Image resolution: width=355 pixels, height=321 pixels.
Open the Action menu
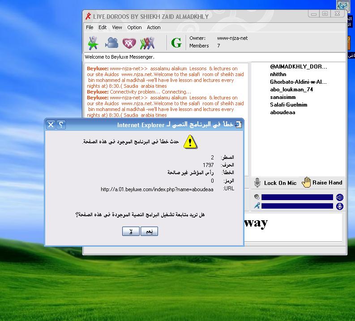154,27
